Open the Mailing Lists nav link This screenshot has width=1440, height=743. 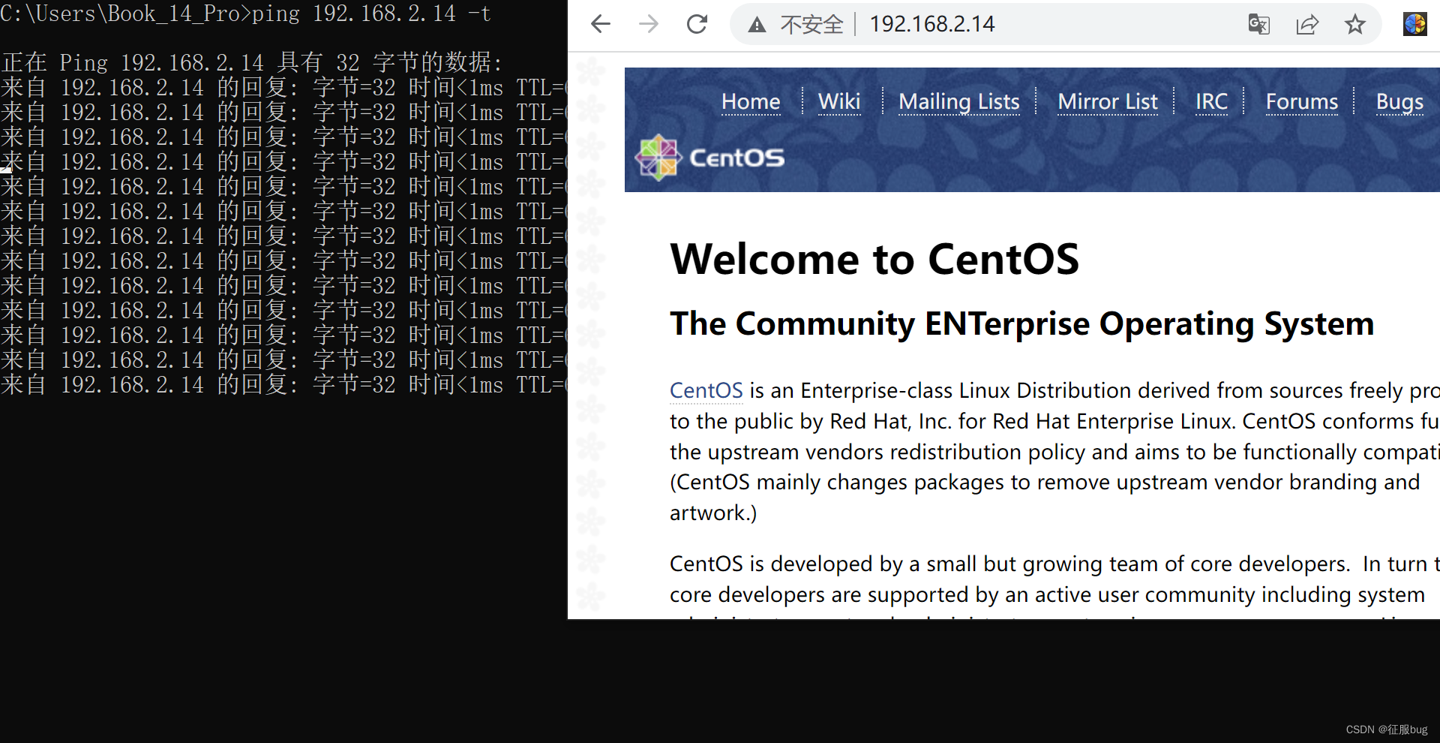click(959, 102)
